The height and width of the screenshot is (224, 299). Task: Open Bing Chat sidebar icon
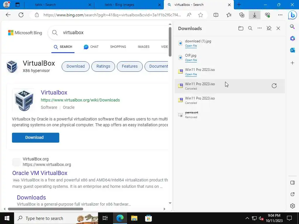click(292, 15)
